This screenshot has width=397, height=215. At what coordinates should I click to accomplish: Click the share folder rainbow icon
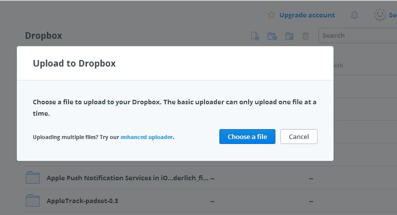[x=289, y=36]
